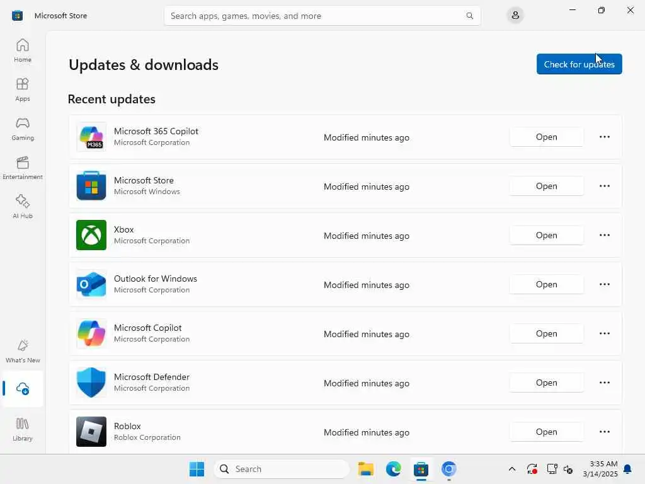Open more options for Microsoft Defender
Viewport: 645px width, 484px height.
click(604, 383)
